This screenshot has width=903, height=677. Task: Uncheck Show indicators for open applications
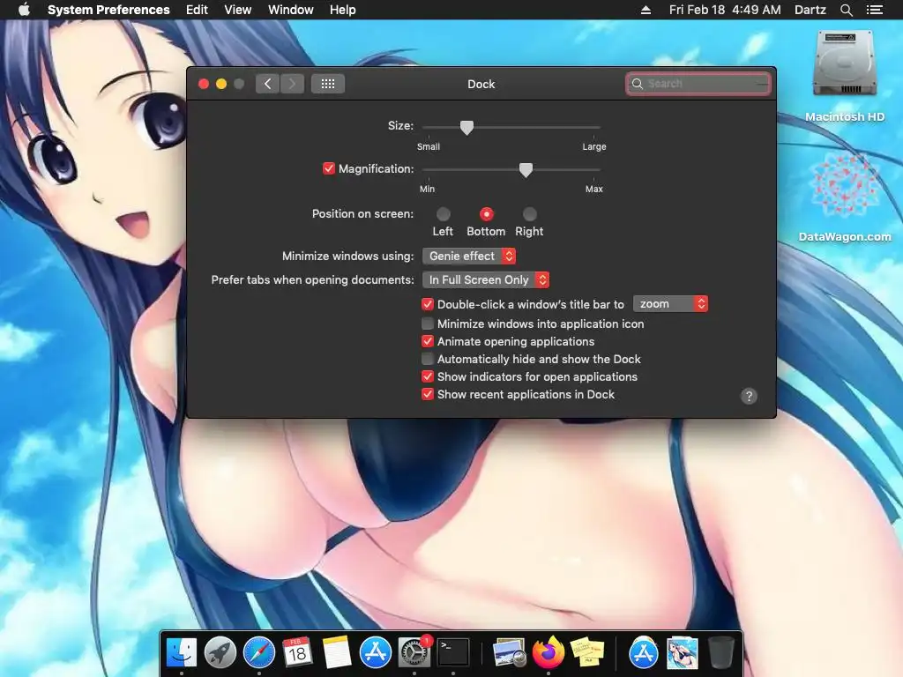pyautogui.click(x=428, y=376)
